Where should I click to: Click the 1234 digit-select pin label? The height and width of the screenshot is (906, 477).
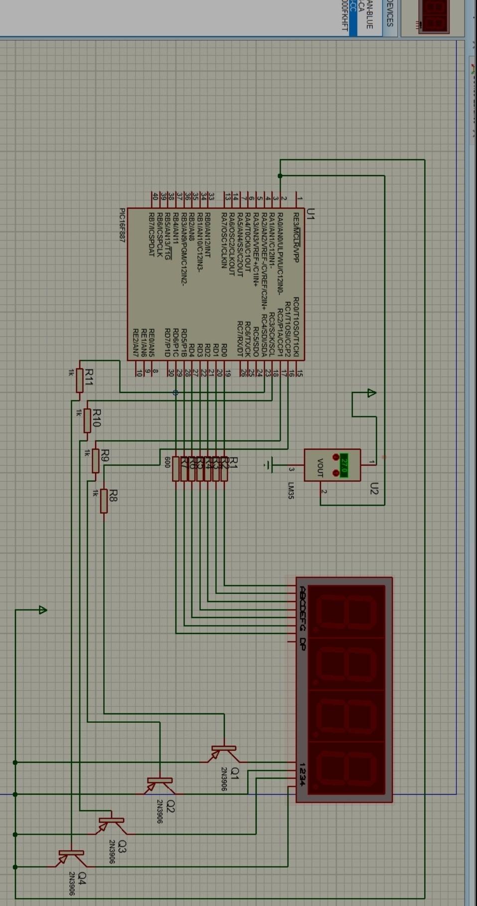303,774
